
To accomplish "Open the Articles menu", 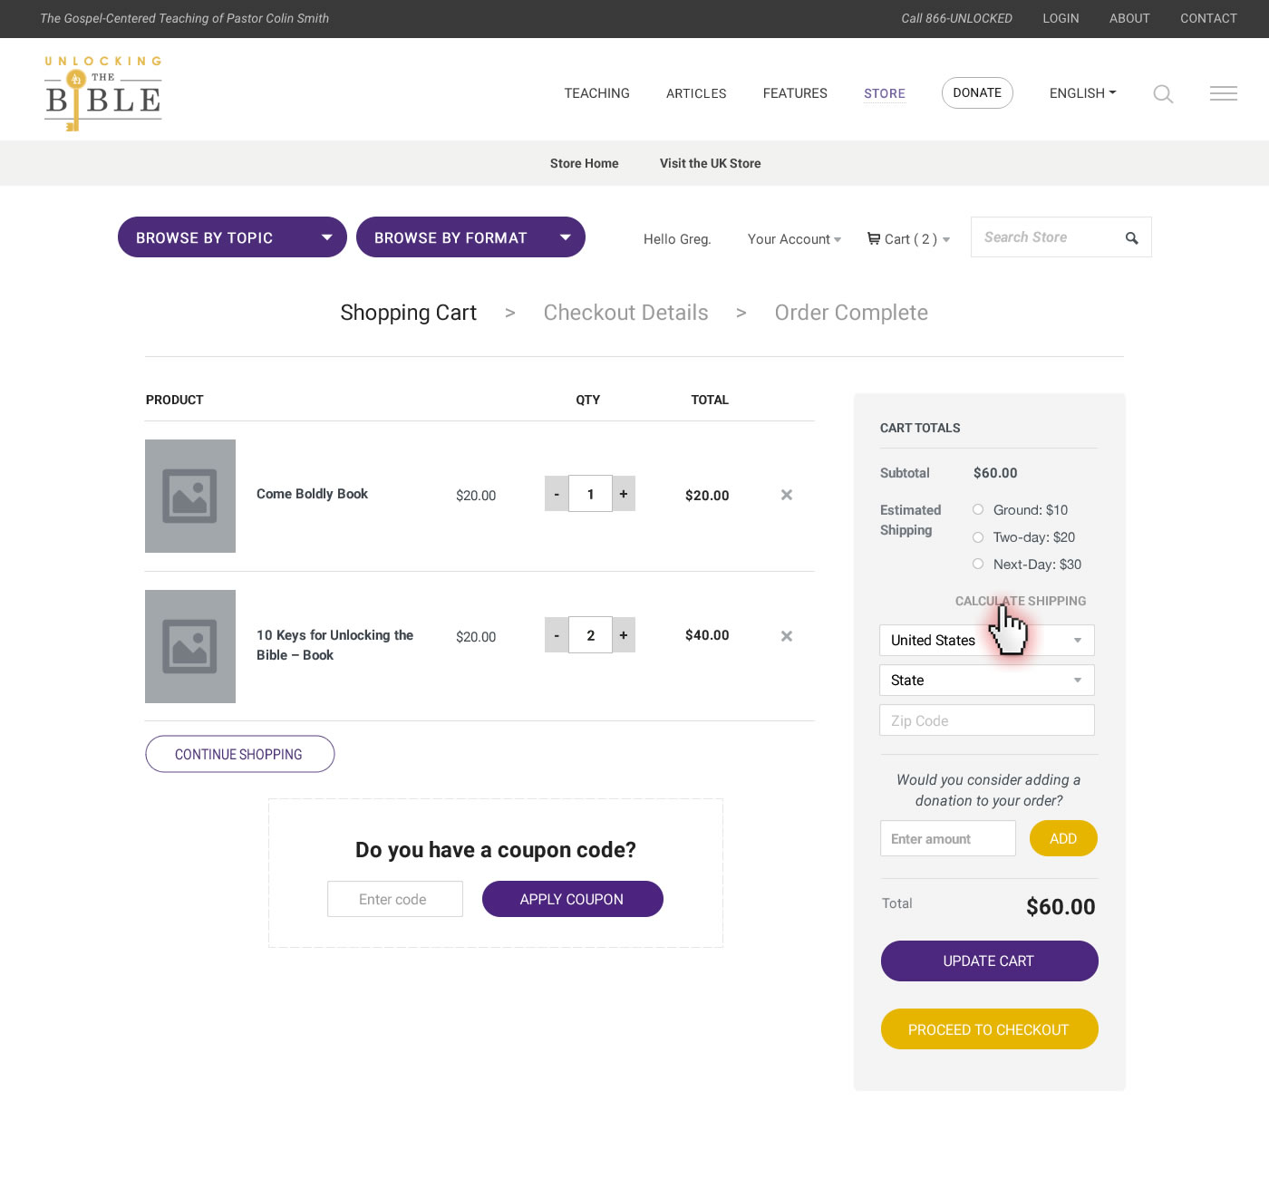I will click(x=696, y=93).
